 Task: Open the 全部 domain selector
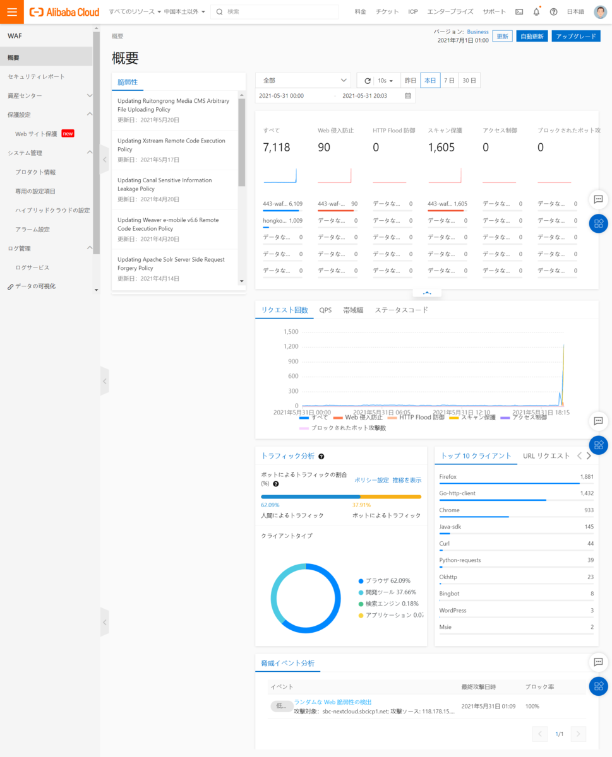coord(303,81)
